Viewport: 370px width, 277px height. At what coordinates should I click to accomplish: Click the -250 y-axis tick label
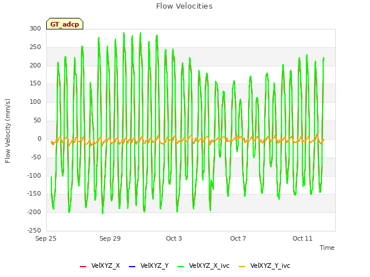[x=34, y=230]
